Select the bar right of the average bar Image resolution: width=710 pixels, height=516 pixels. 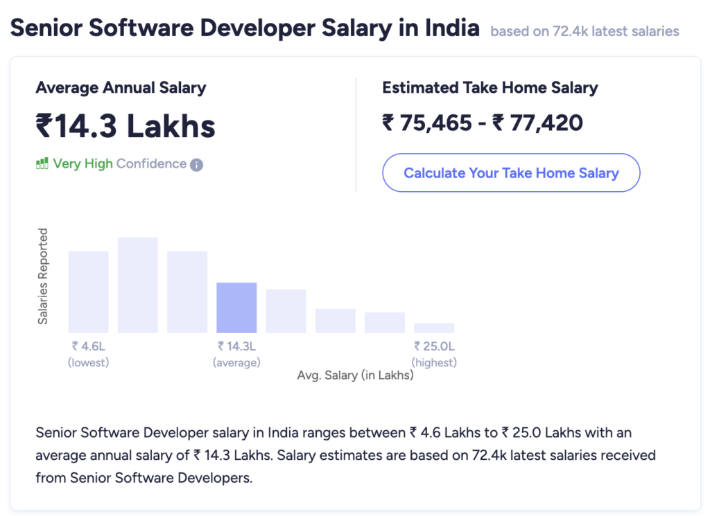286,311
